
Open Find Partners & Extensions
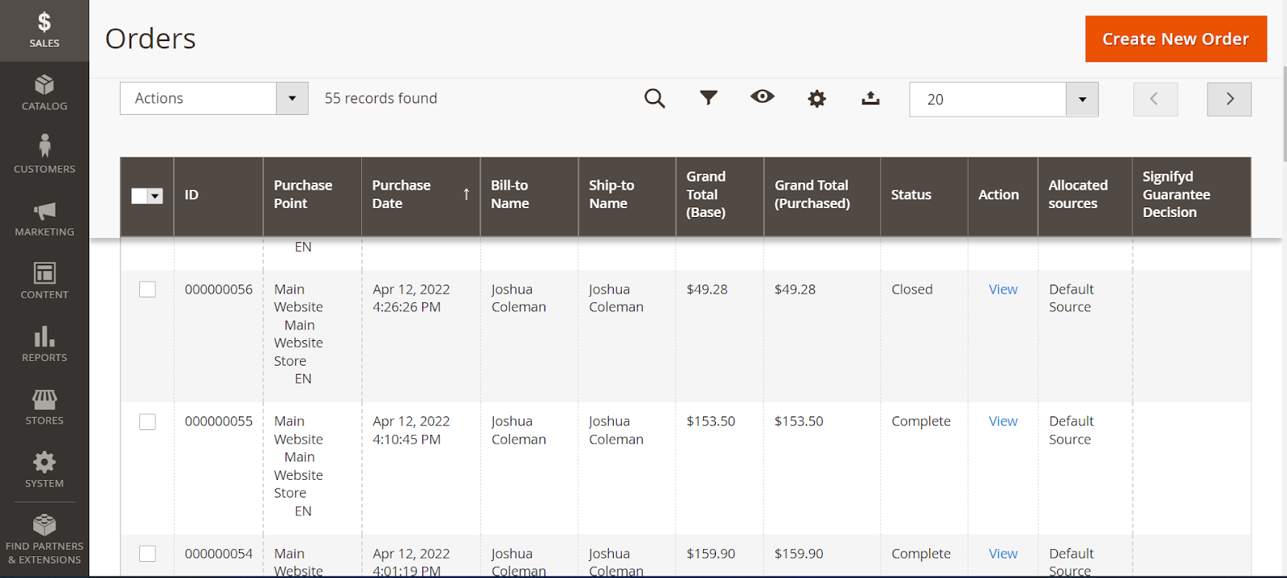point(44,539)
